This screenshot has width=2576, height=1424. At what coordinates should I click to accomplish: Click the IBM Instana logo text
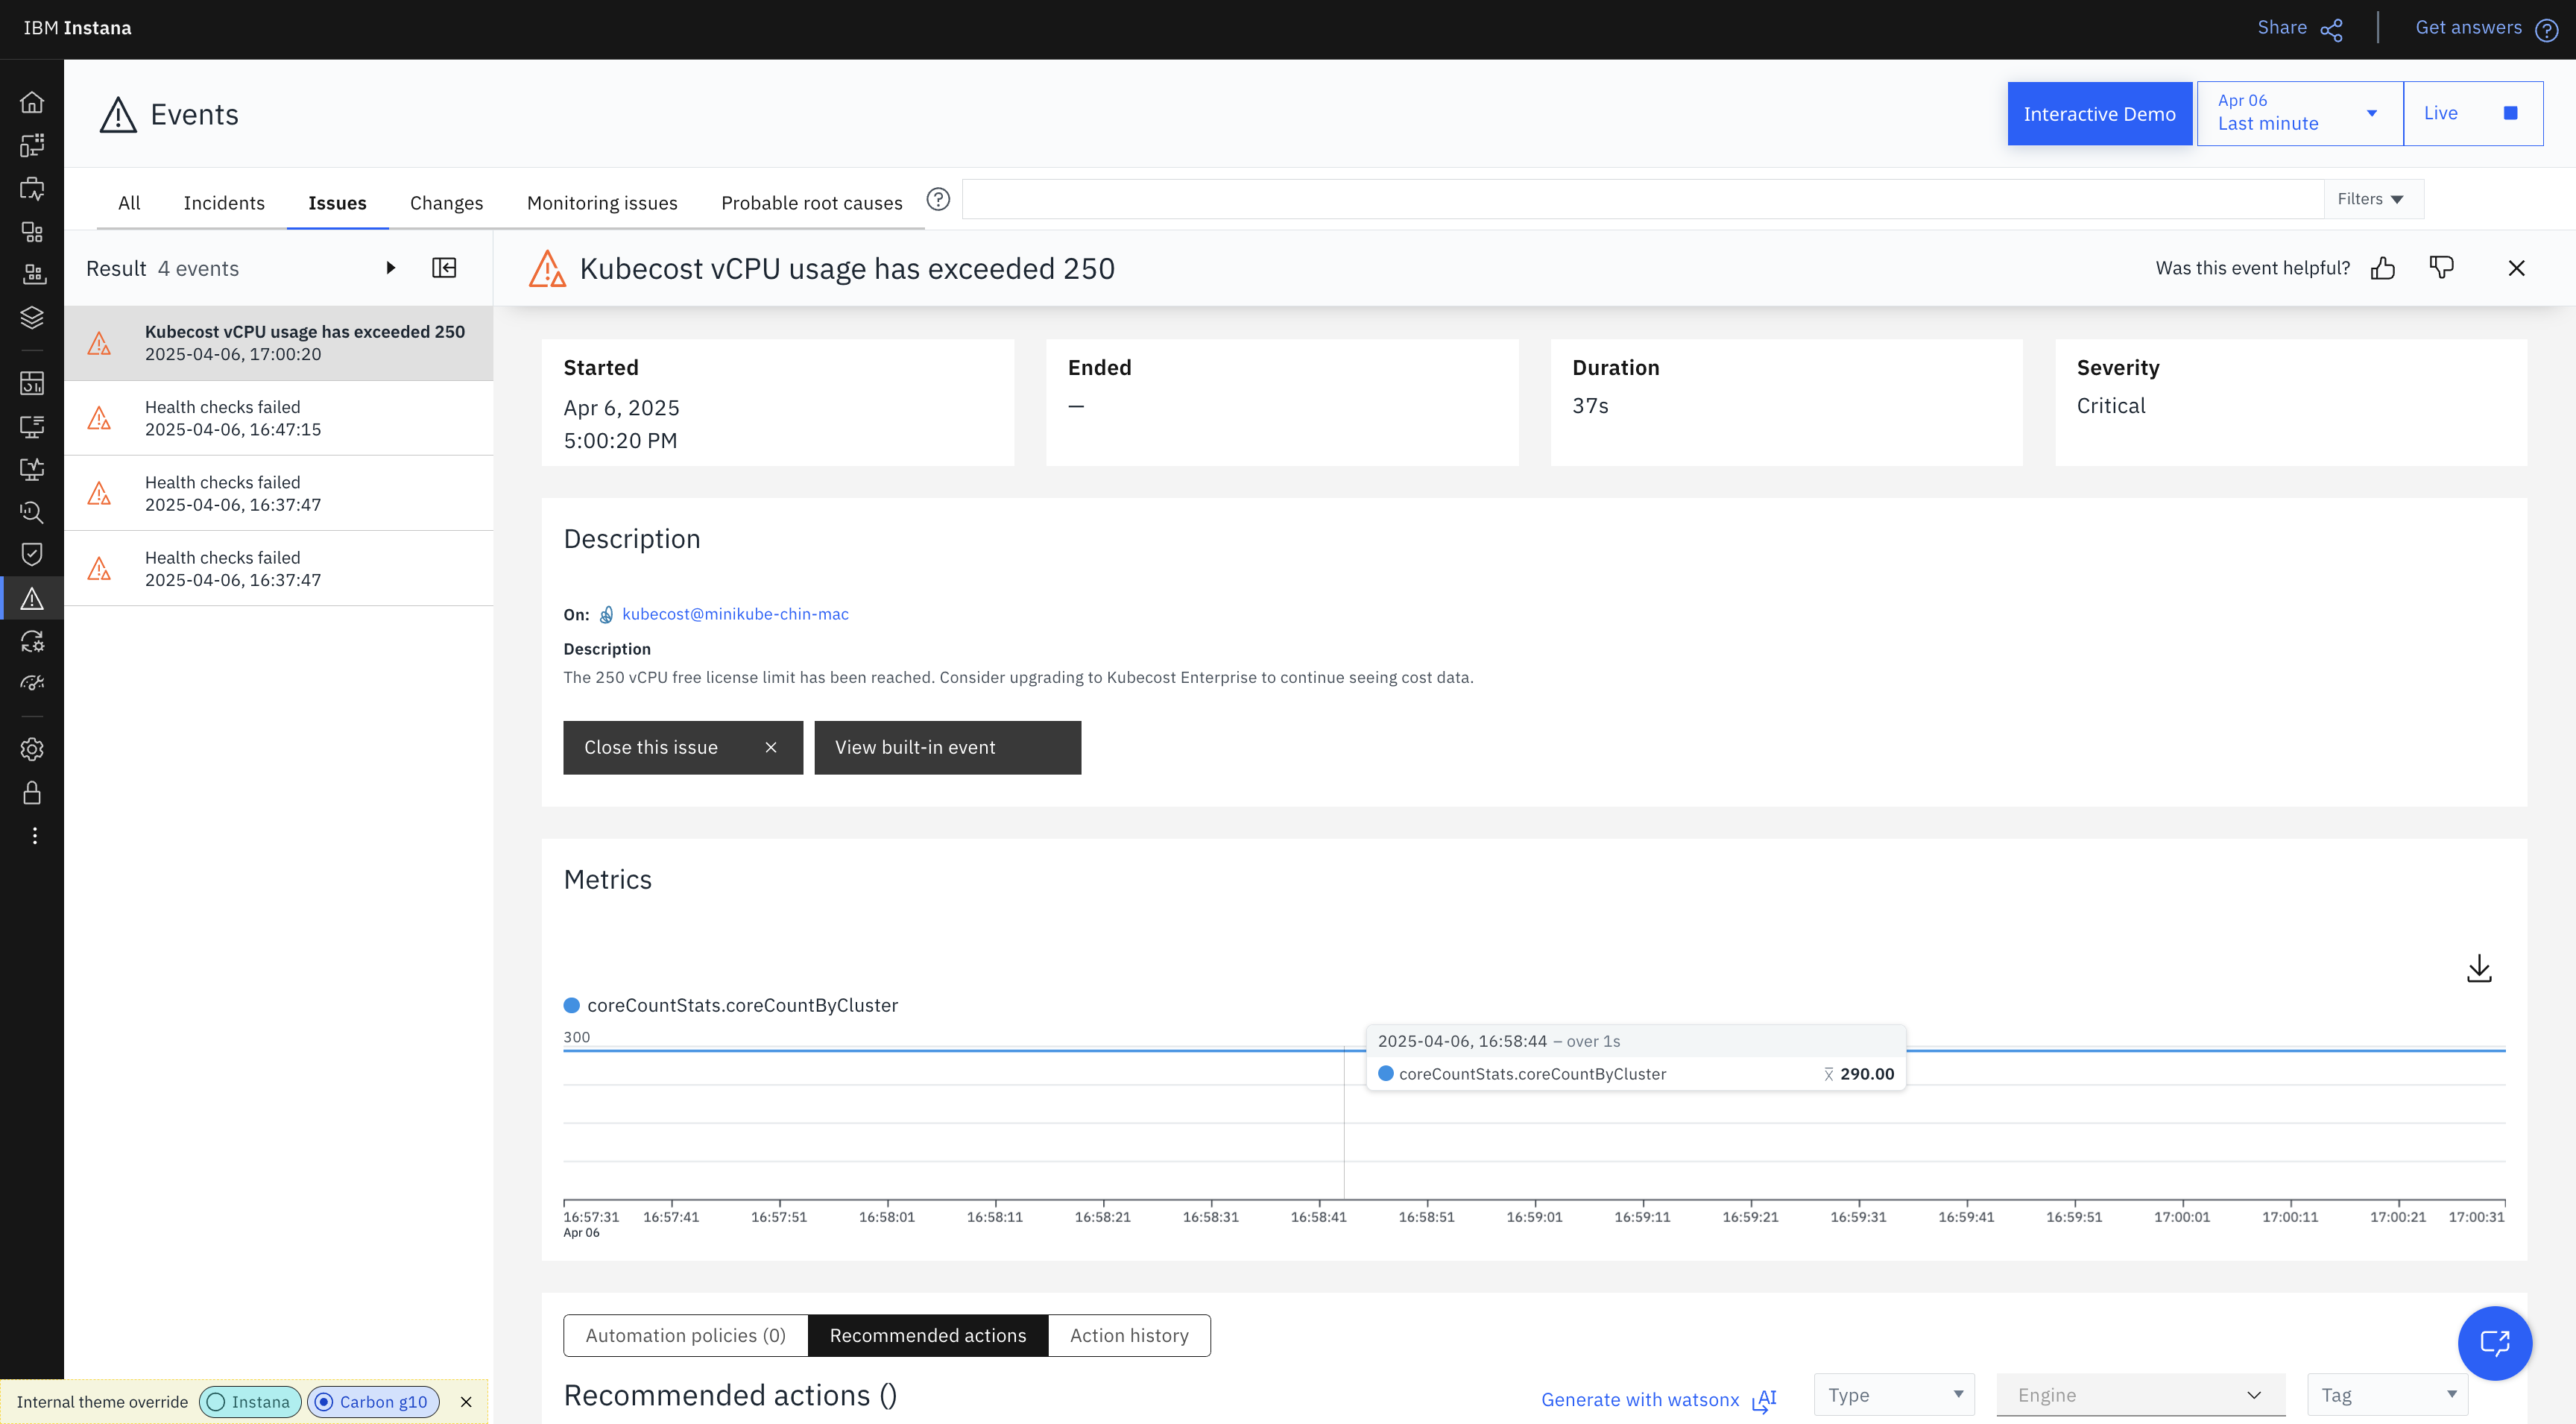[77, 28]
